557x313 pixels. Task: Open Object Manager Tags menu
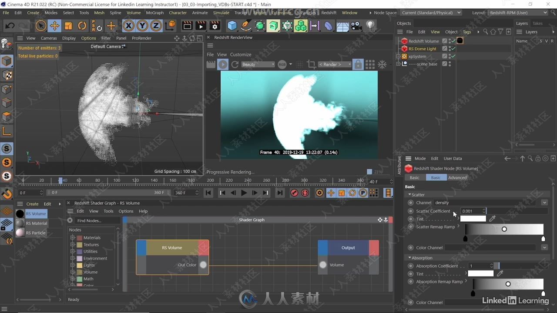pos(467,32)
